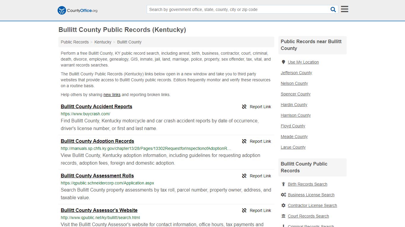Open Hardin County records
This screenshot has width=405, height=227.
[294, 105]
